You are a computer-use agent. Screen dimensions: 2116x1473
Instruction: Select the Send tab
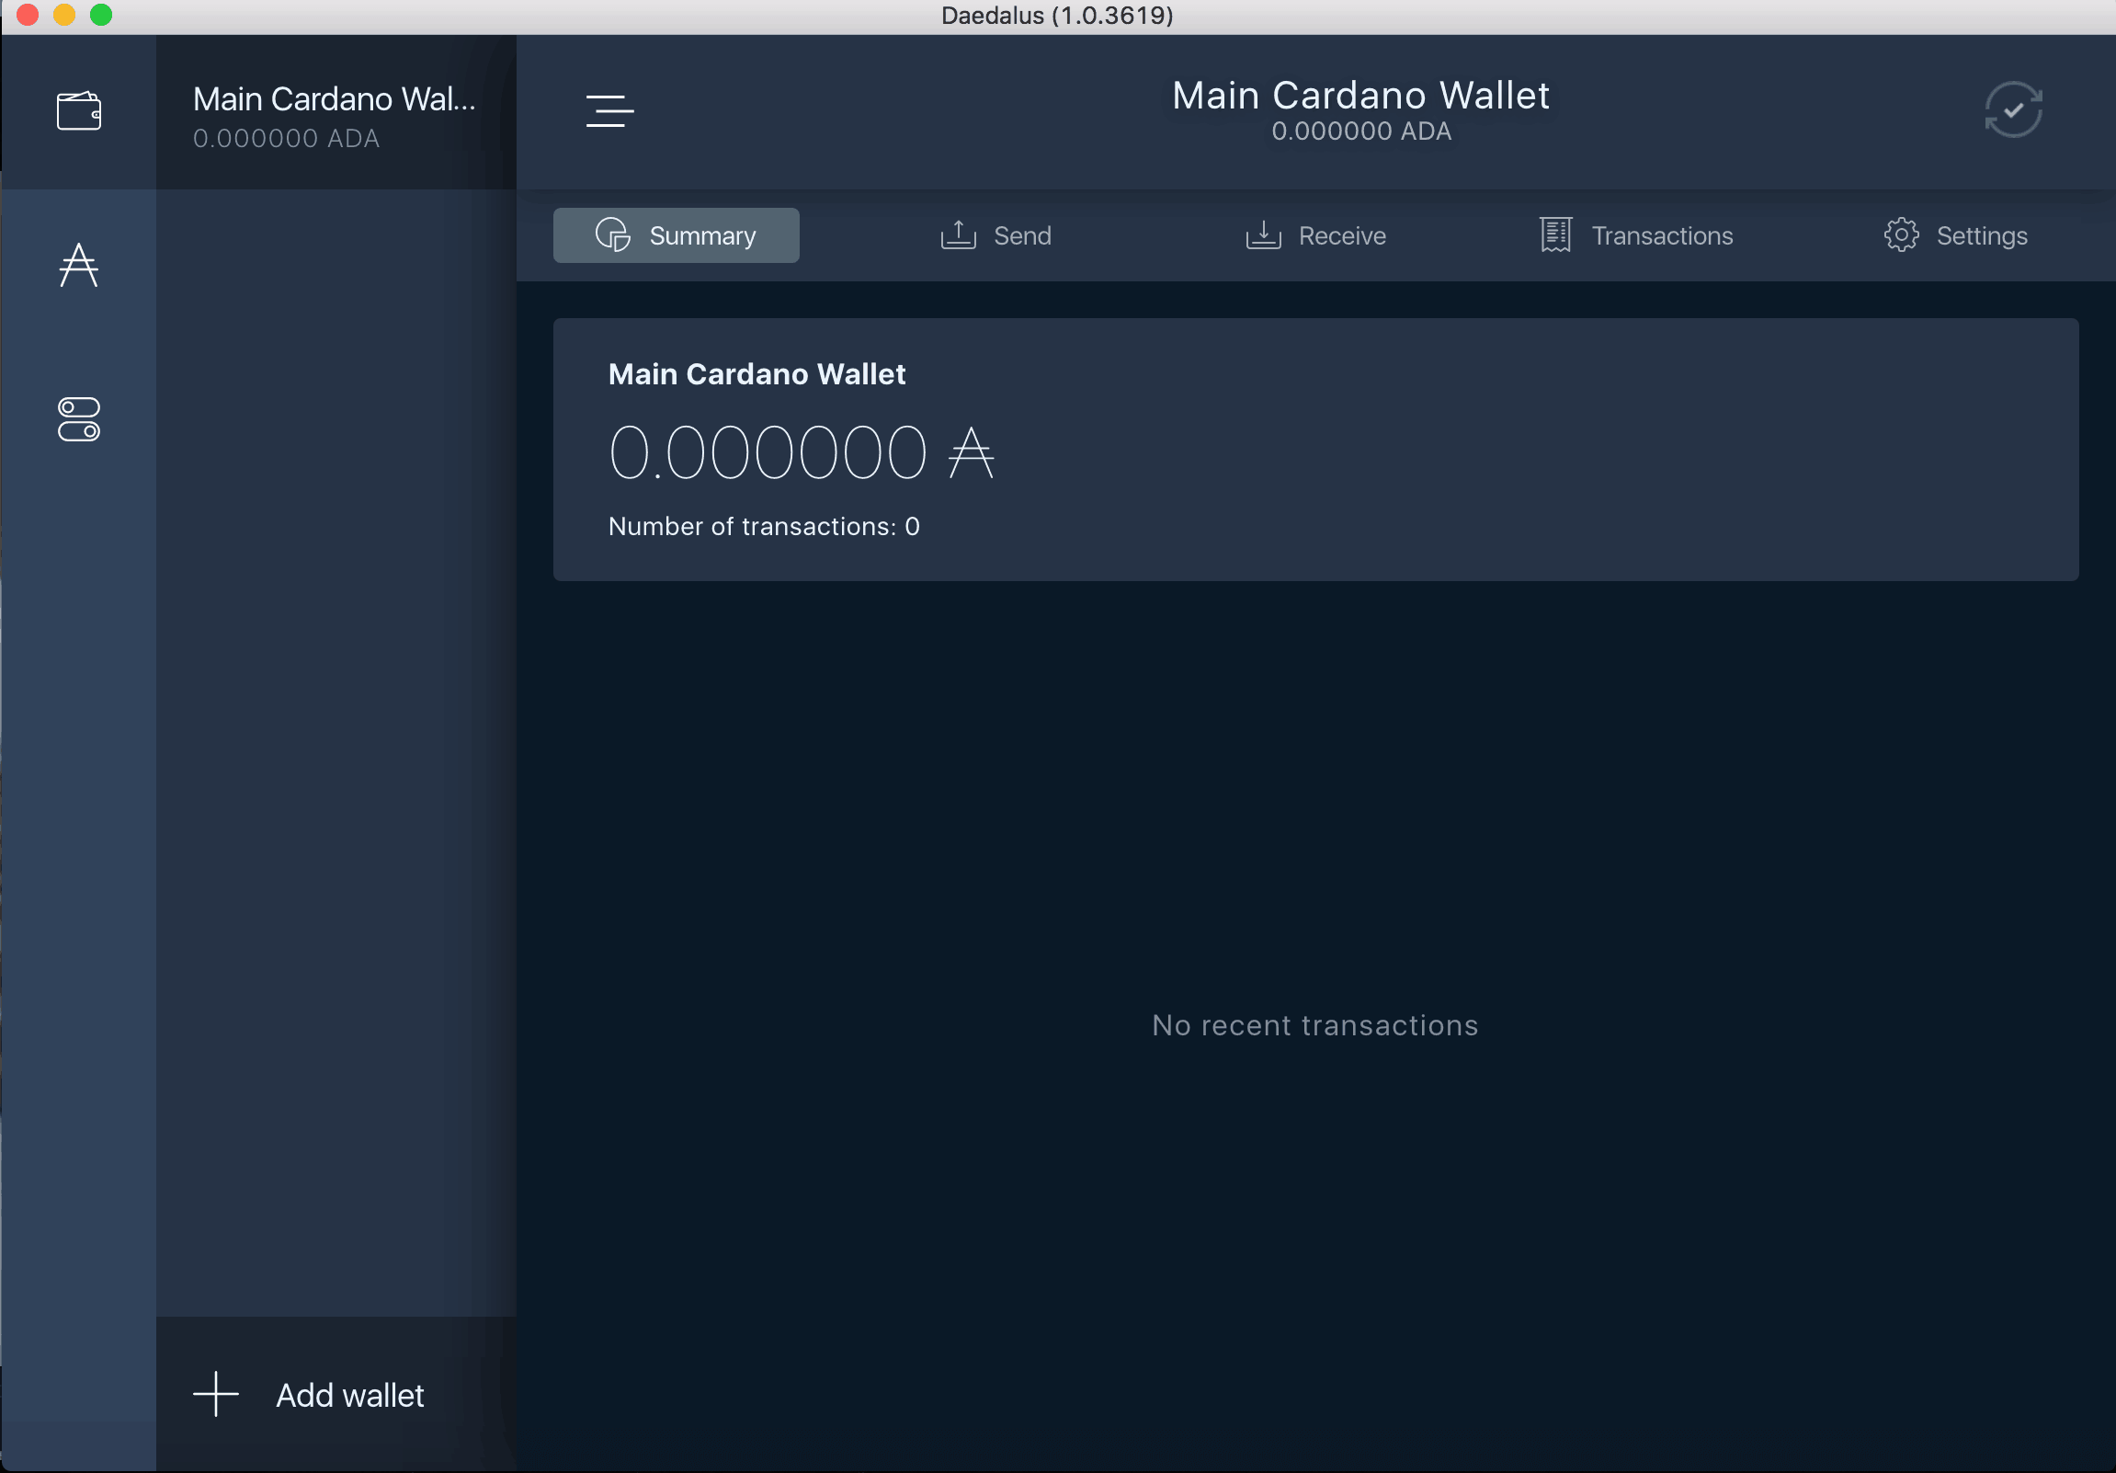[x=995, y=234]
